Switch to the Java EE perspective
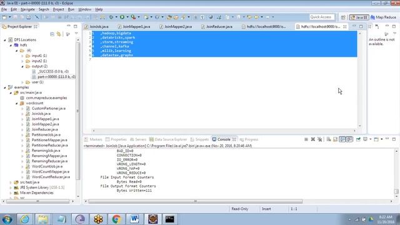Image resolution: width=400 pixels, height=225 pixels. pos(359,17)
